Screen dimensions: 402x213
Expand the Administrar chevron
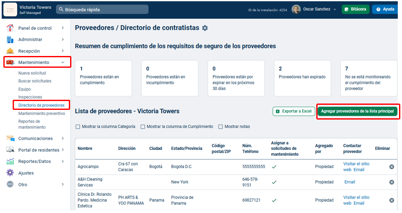tap(63, 40)
